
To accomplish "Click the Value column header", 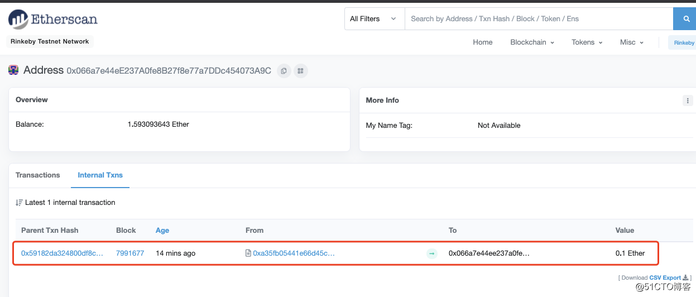I will (625, 231).
